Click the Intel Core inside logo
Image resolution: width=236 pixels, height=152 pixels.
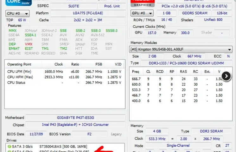18,3
